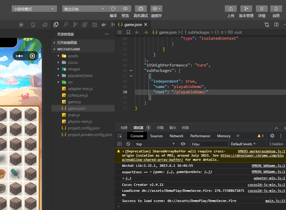The image size is (286, 210).
Task: Click the upload (上传) icon
Action: coord(230,9)
